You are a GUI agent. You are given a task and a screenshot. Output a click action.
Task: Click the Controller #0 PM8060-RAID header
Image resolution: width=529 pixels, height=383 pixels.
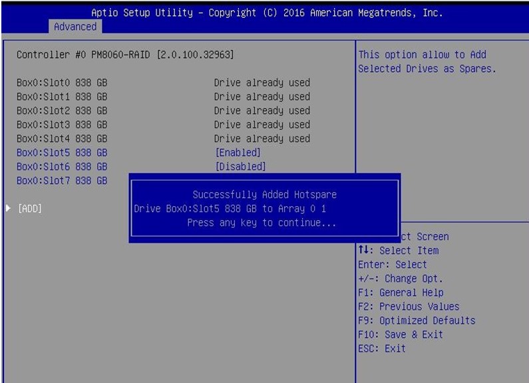tap(125, 55)
